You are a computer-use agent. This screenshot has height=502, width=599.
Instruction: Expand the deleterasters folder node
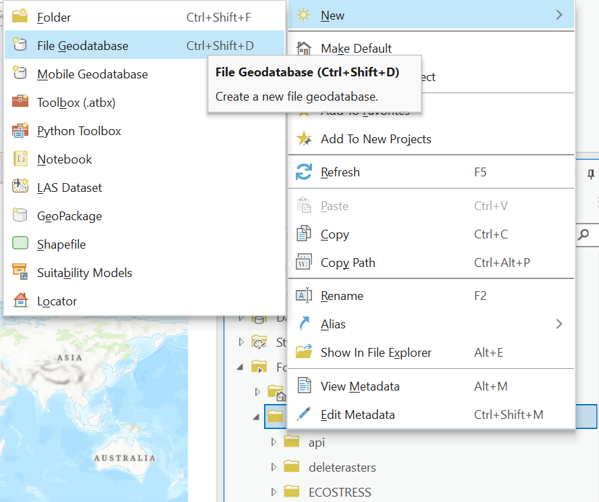pyautogui.click(x=274, y=467)
